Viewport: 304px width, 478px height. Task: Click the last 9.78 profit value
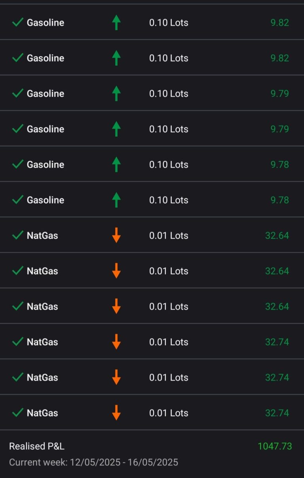coord(279,200)
